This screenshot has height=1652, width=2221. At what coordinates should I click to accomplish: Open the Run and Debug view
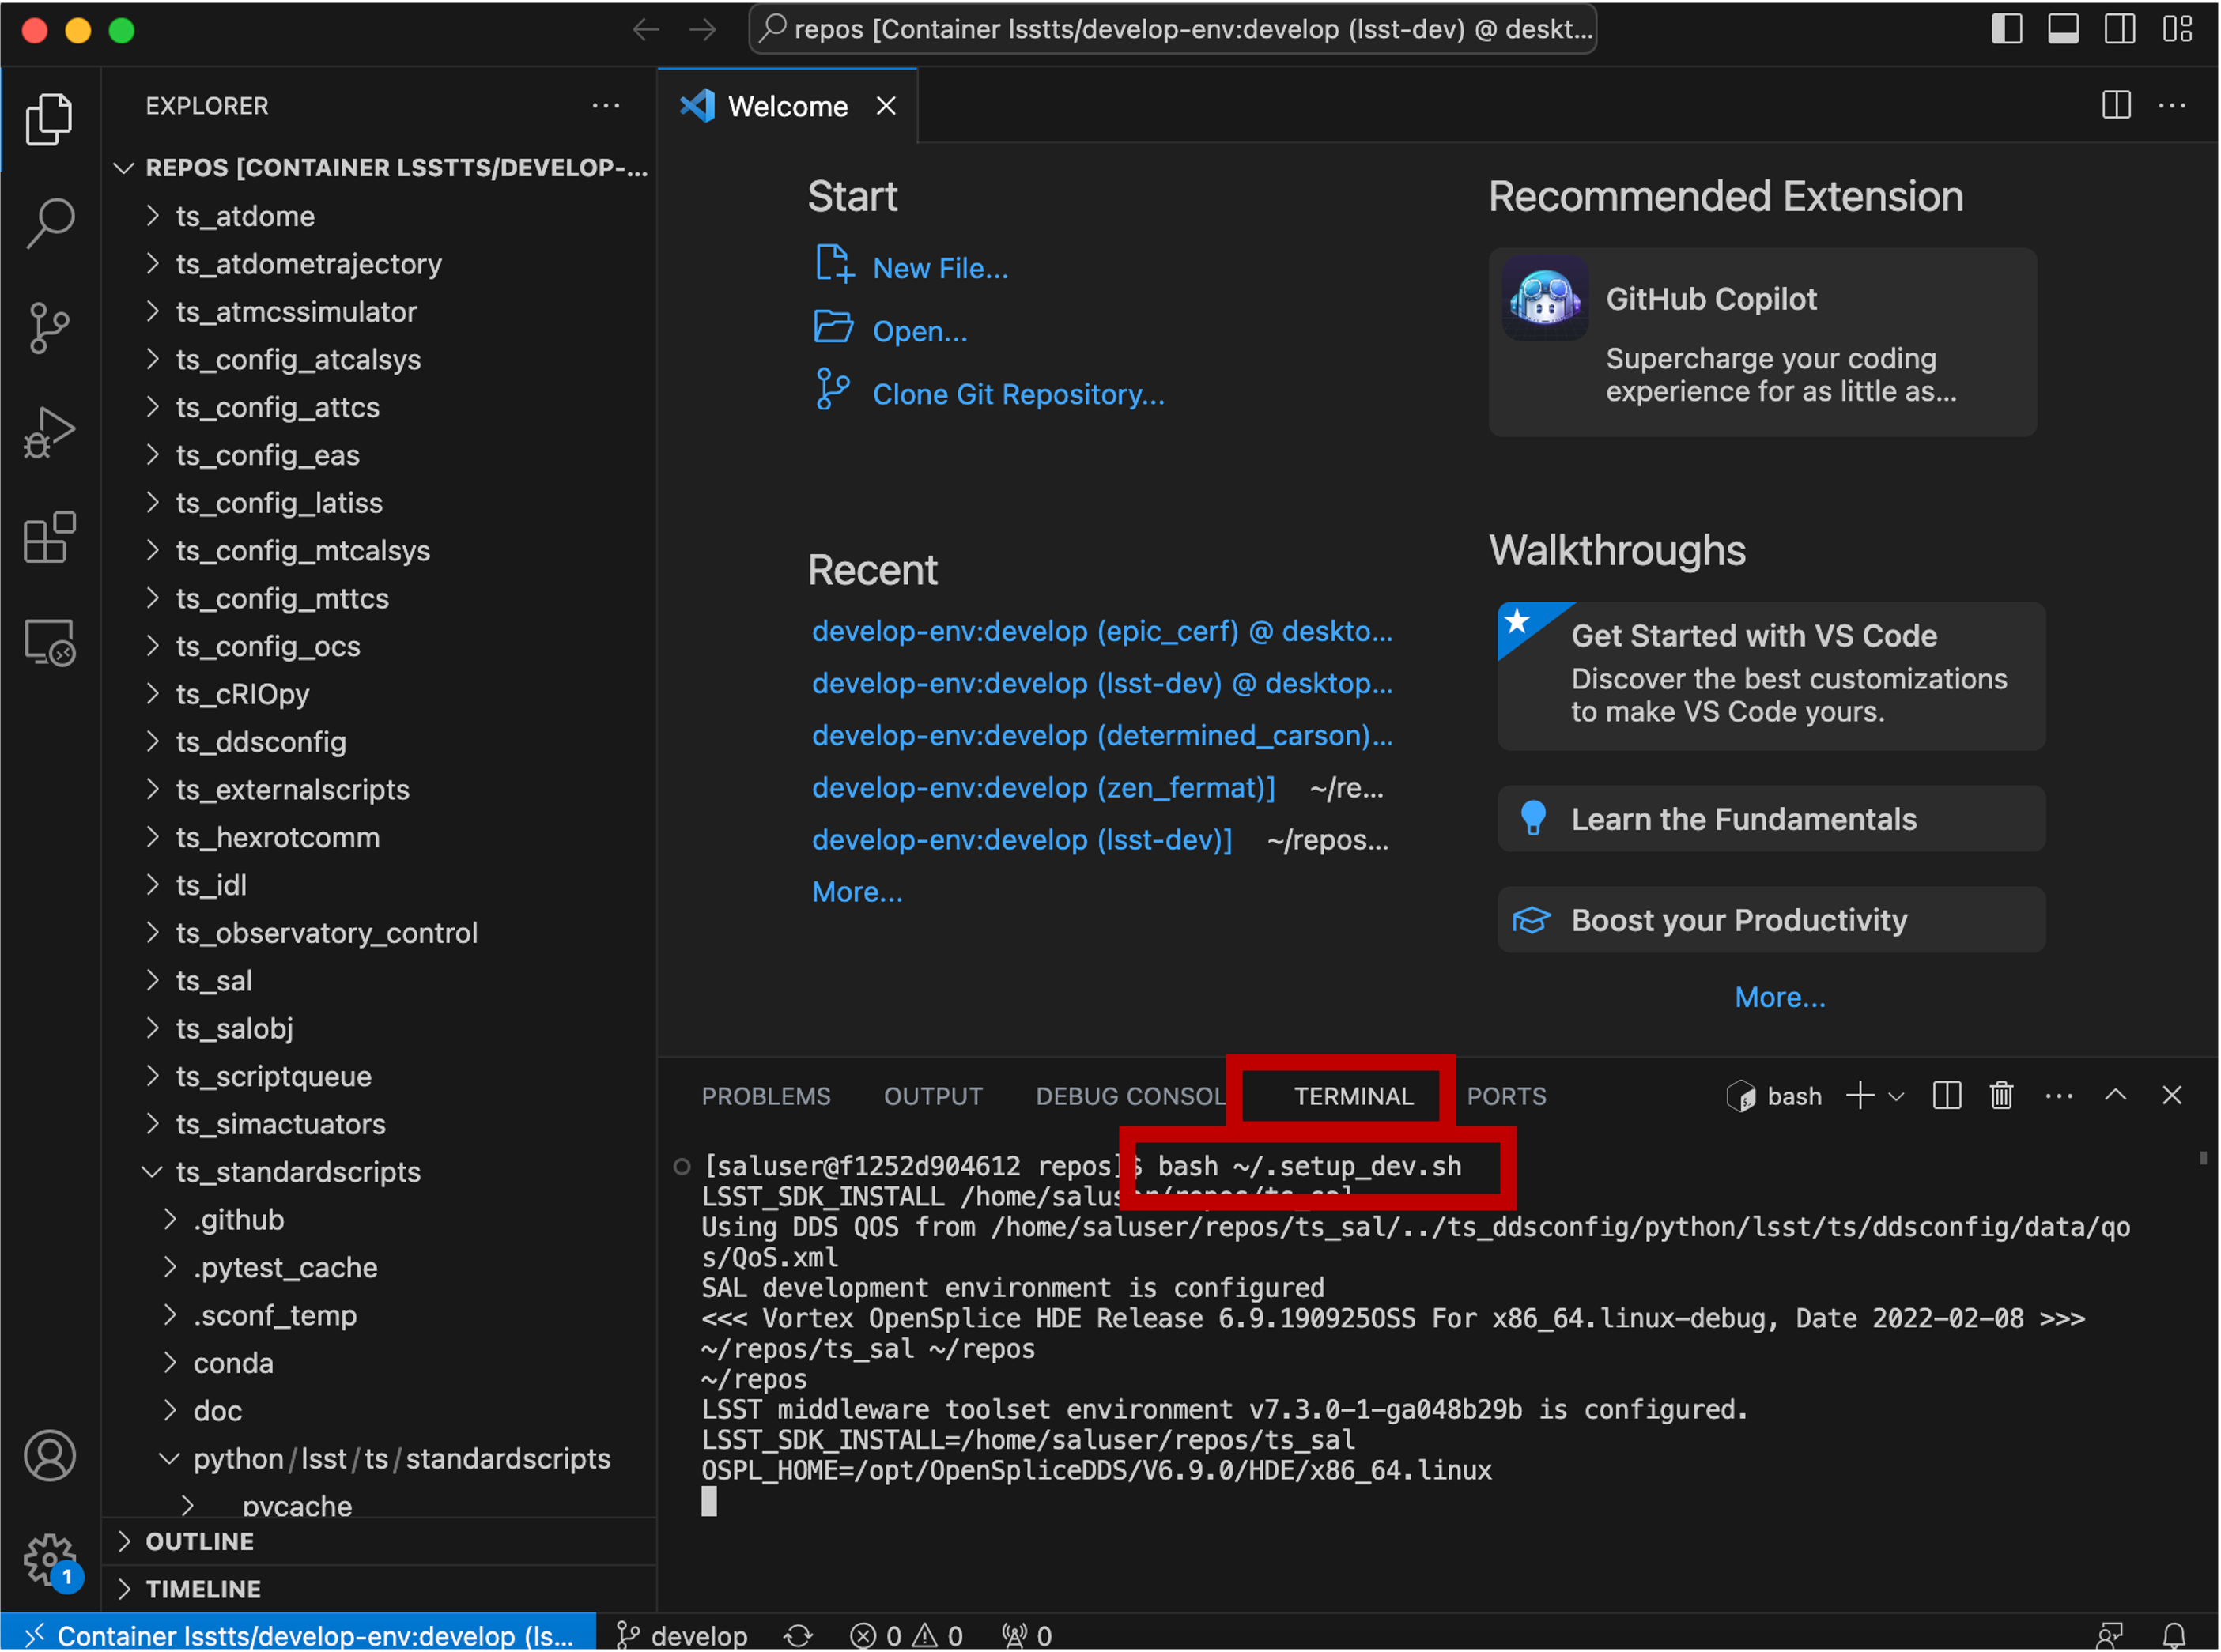point(49,433)
